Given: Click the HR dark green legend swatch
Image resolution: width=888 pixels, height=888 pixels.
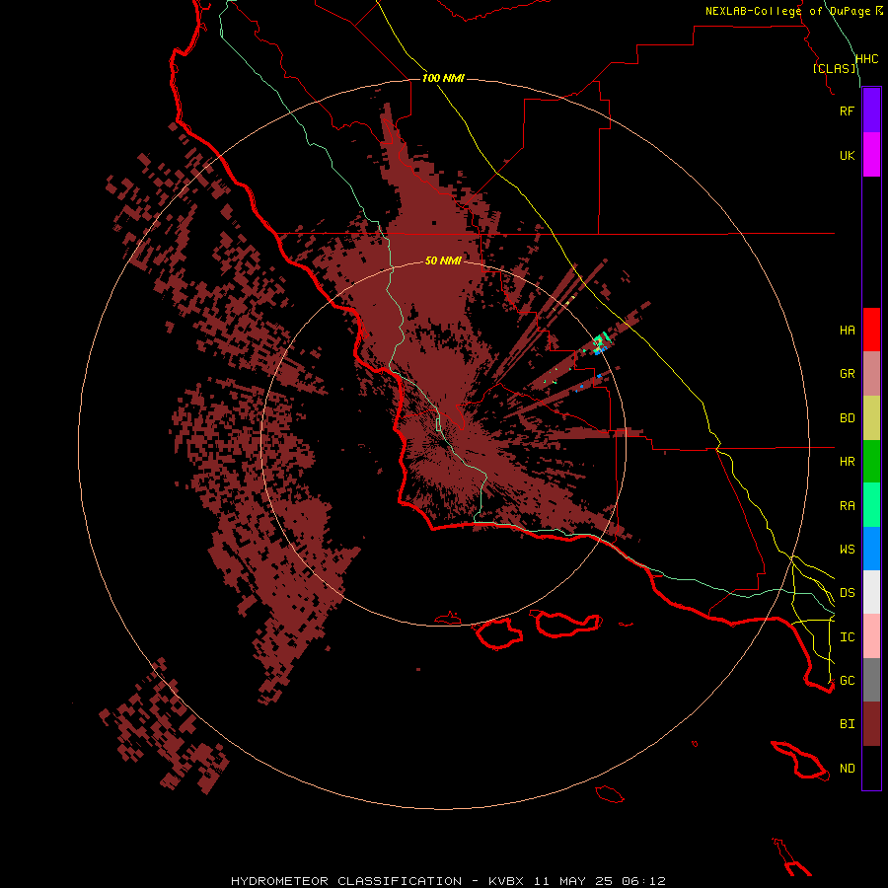Looking at the screenshot, I should click(x=871, y=462).
